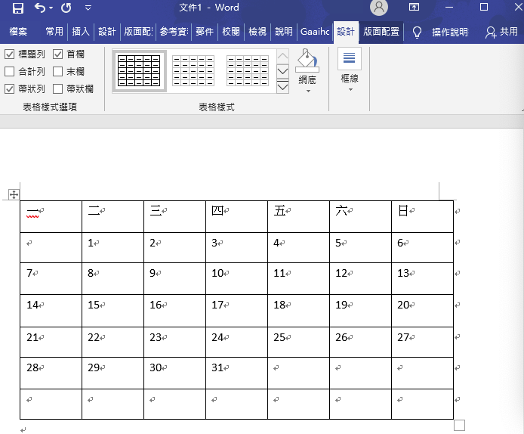Click the cell with number 17

point(236,311)
